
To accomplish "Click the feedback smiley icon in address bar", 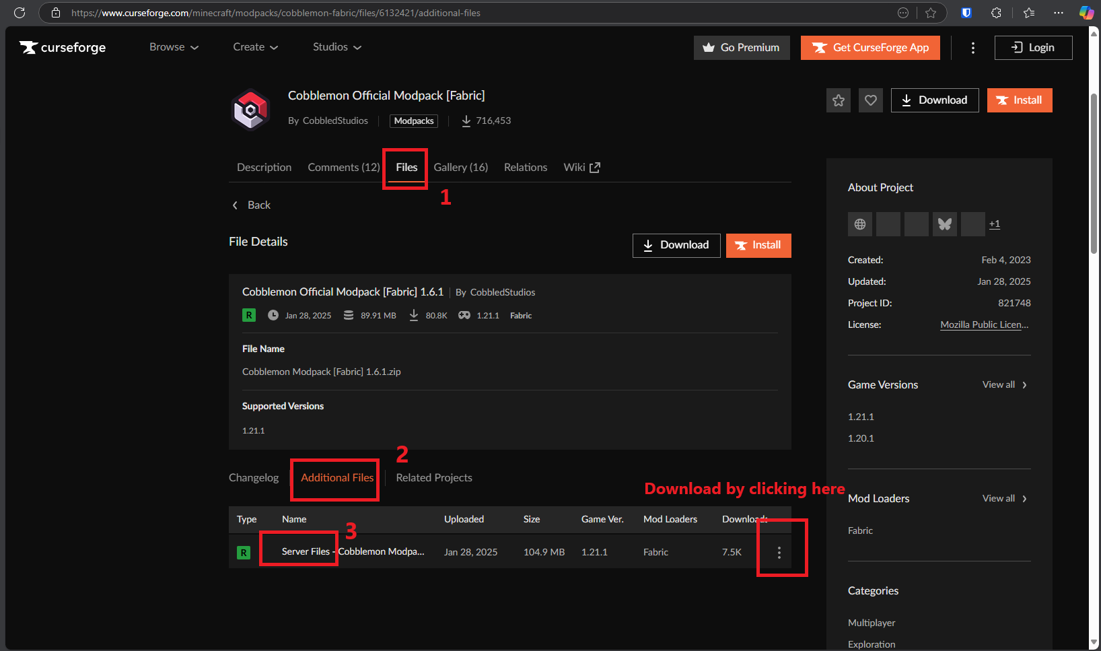I will click(903, 13).
